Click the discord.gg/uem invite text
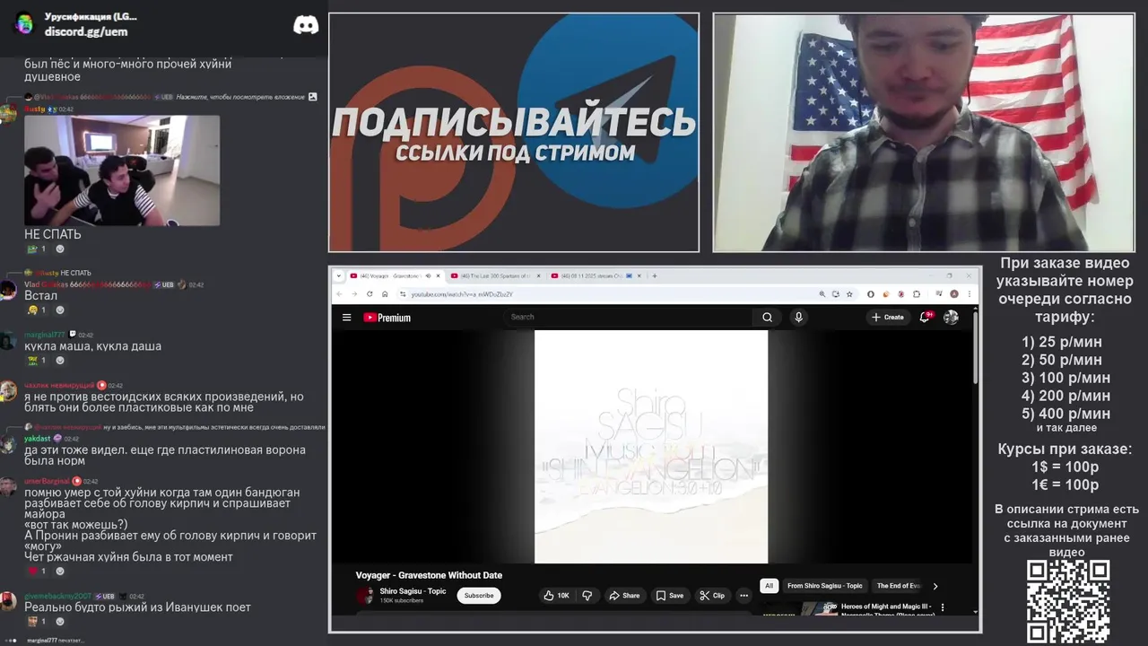Screen dimensions: 1148x646 tap(86, 31)
